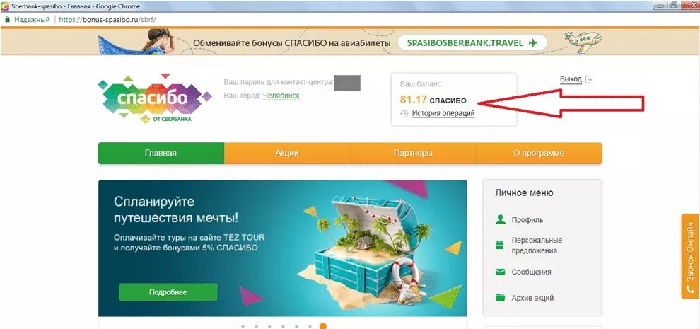Image resolution: width=700 pixels, height=329 pixels.
Task: Select the fourth carousel slide dot
Action: pos(283,327)
